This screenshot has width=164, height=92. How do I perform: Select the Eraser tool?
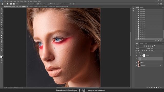2,31
